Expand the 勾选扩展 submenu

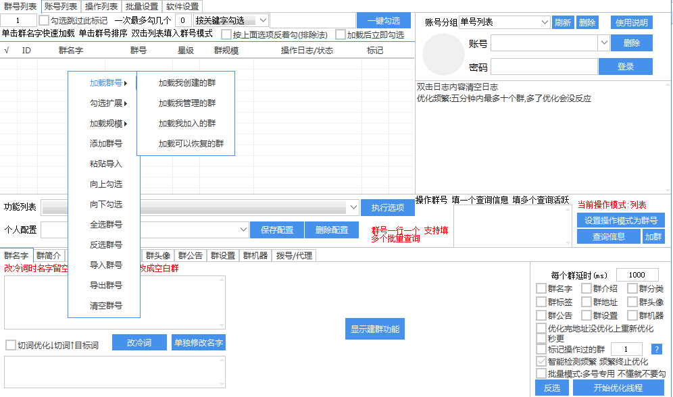coord(107,103)
